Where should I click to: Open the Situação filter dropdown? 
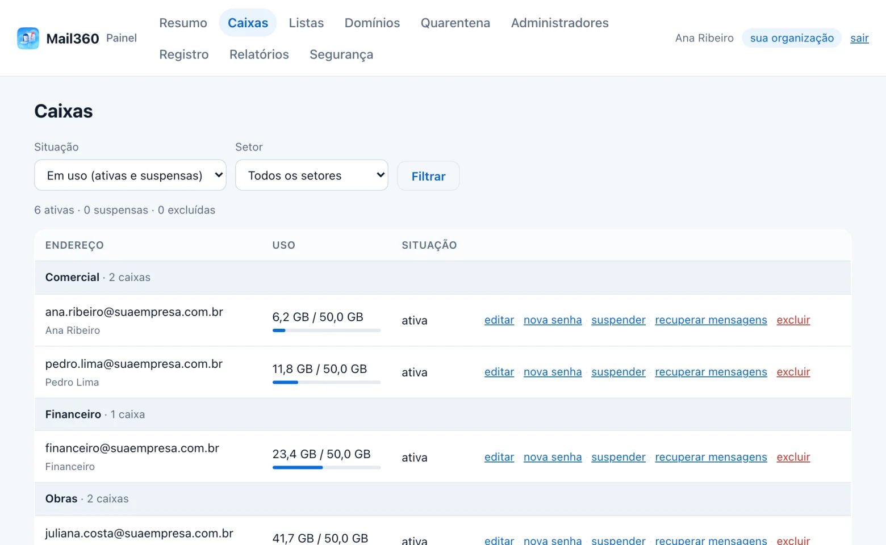click(130, 175)
